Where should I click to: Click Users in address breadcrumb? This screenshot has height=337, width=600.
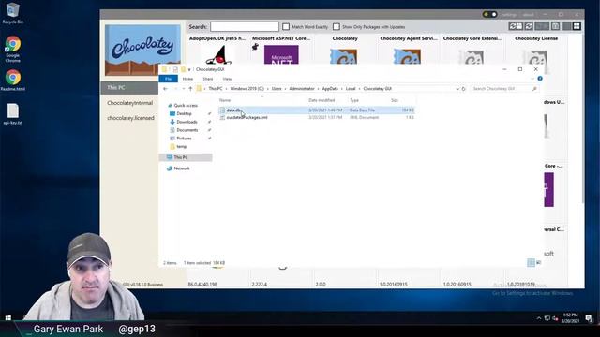click(277, 89)
